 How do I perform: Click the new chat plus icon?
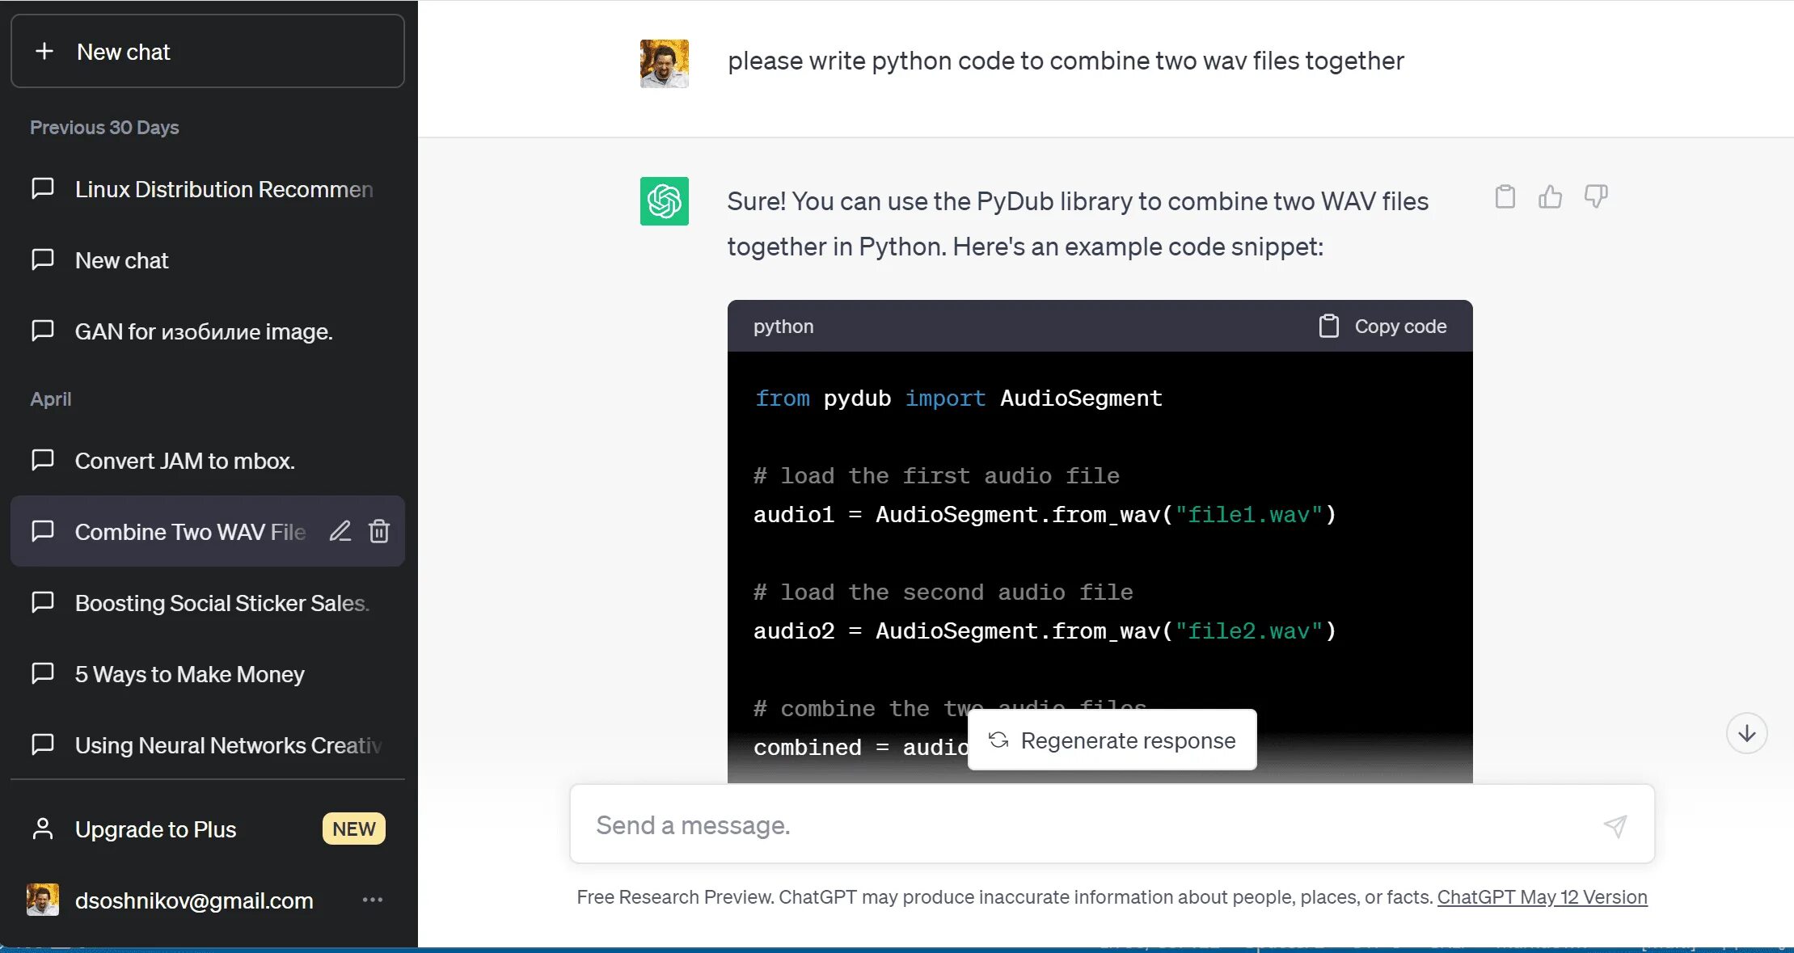pos(44,51)
